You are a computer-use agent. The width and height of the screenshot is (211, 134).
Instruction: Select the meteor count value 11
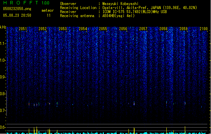49,15
